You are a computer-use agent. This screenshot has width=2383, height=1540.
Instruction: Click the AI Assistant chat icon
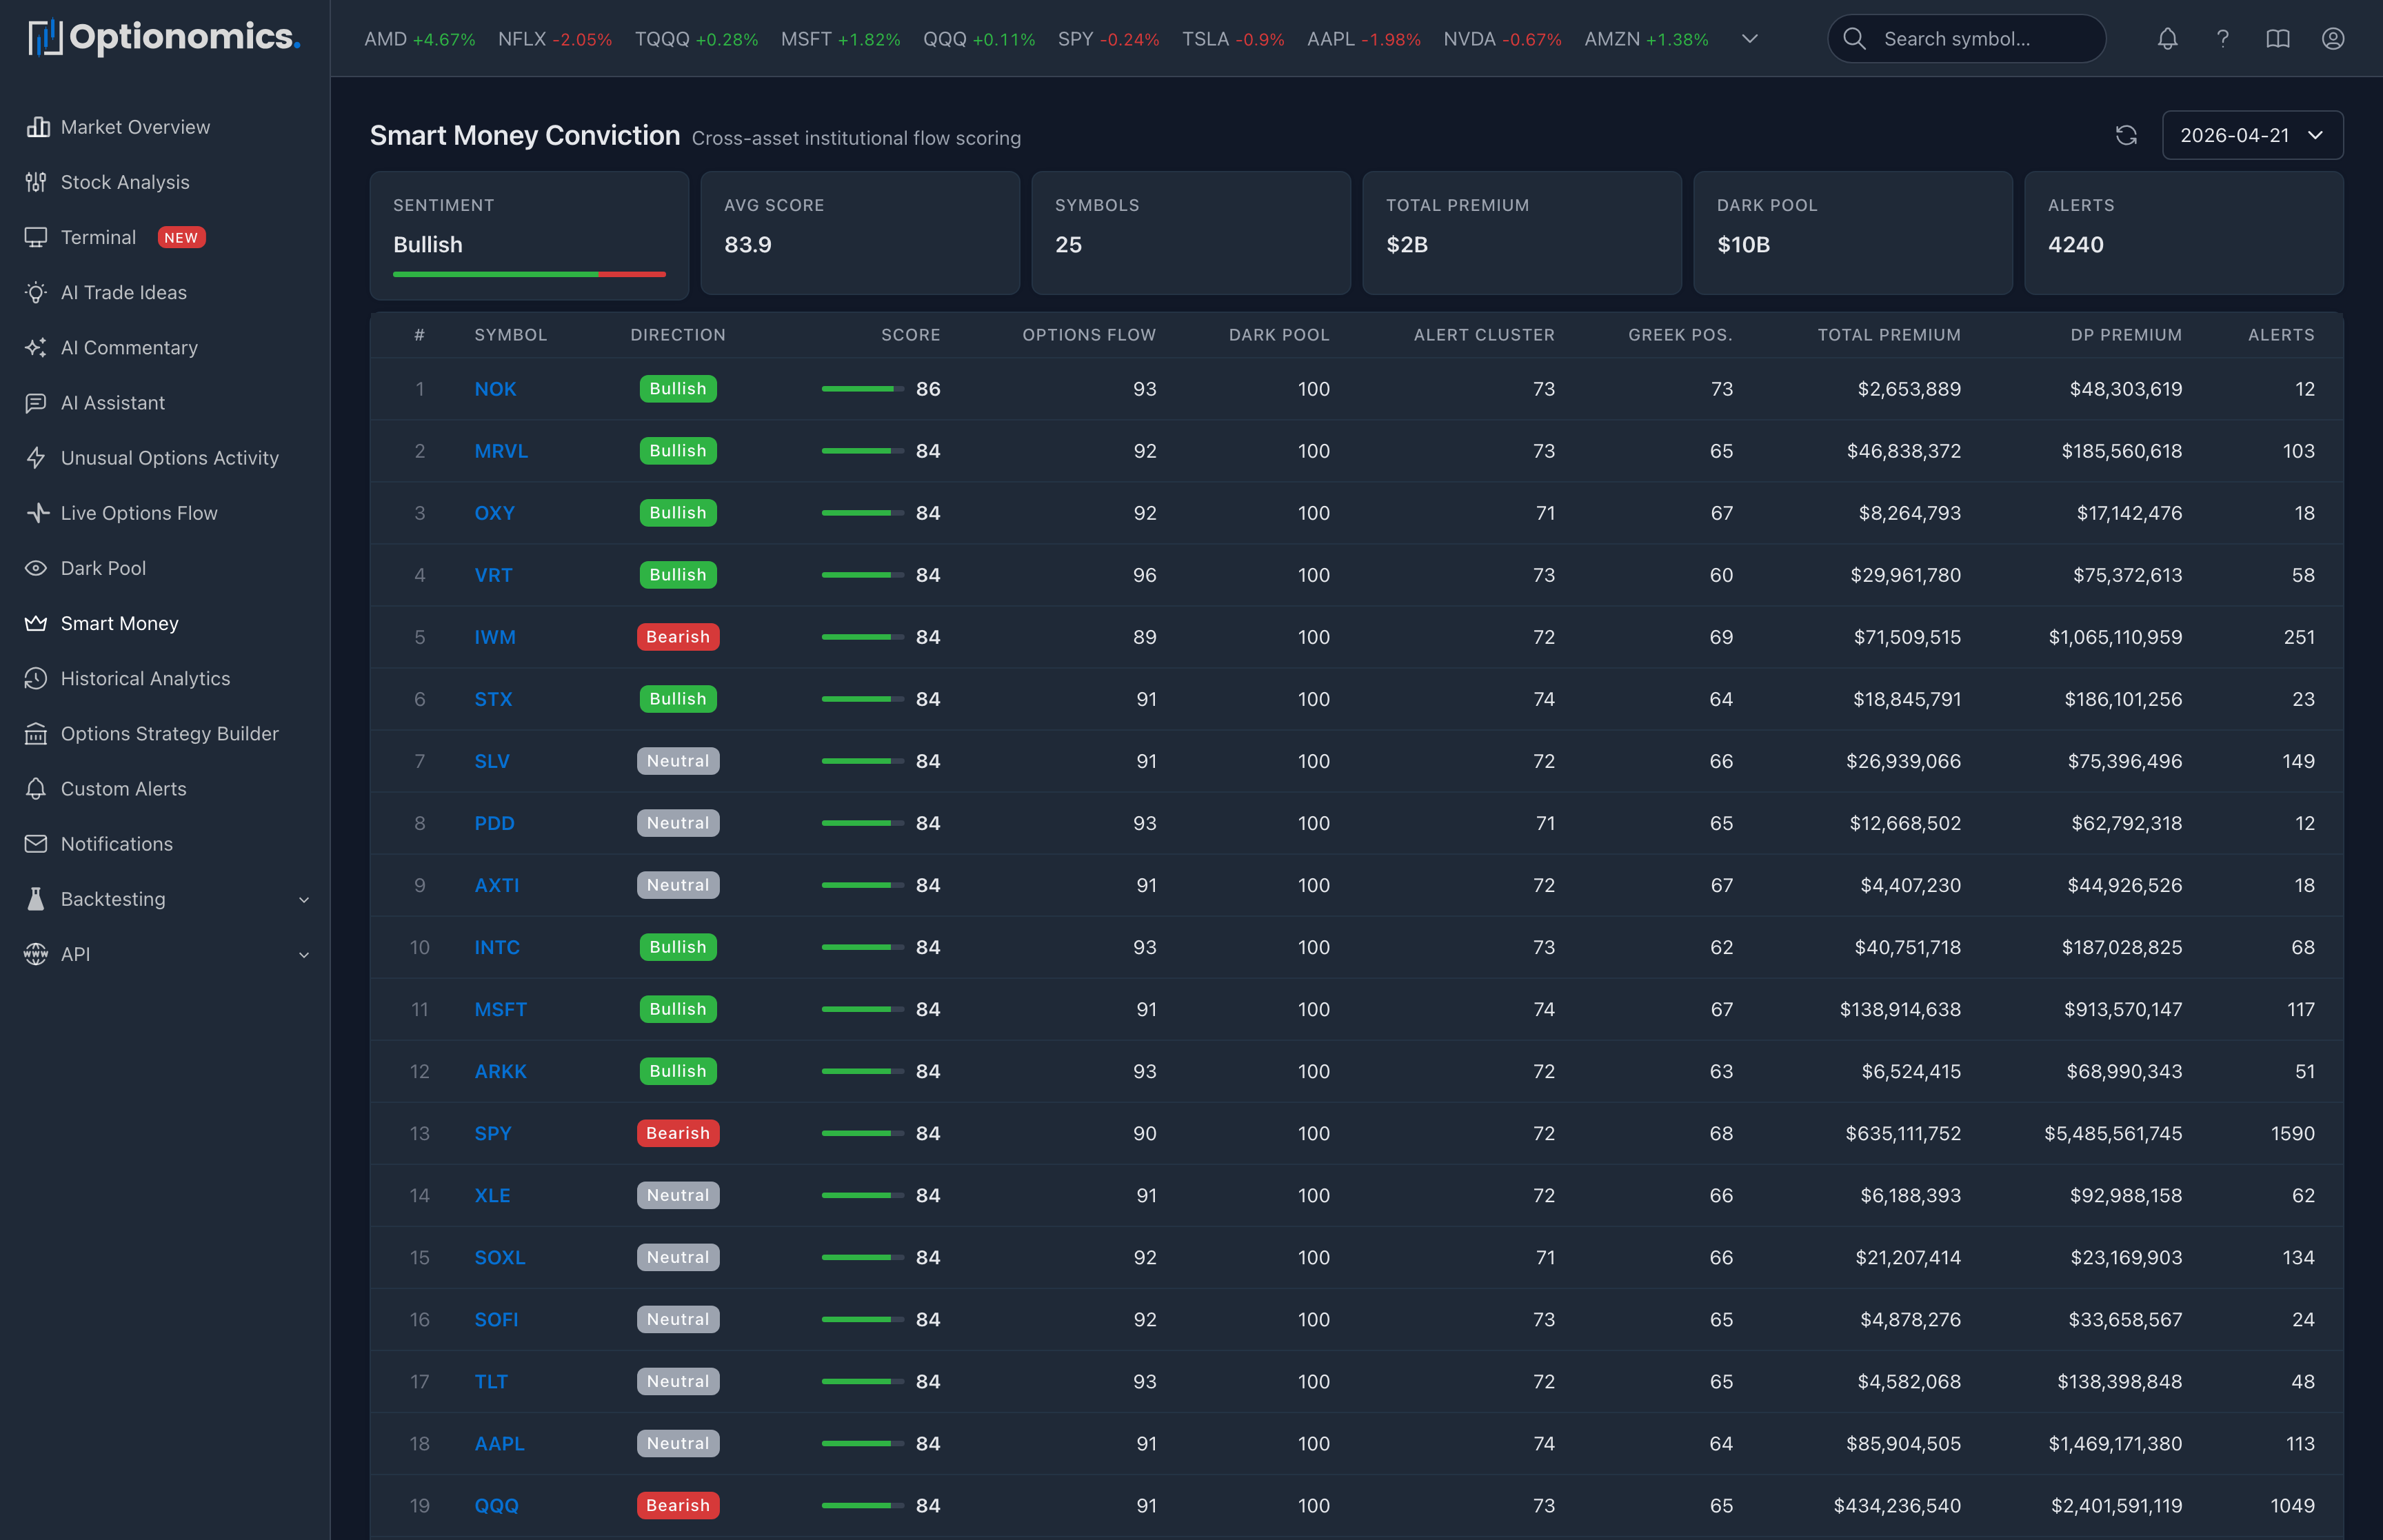(x=37, y=402)
